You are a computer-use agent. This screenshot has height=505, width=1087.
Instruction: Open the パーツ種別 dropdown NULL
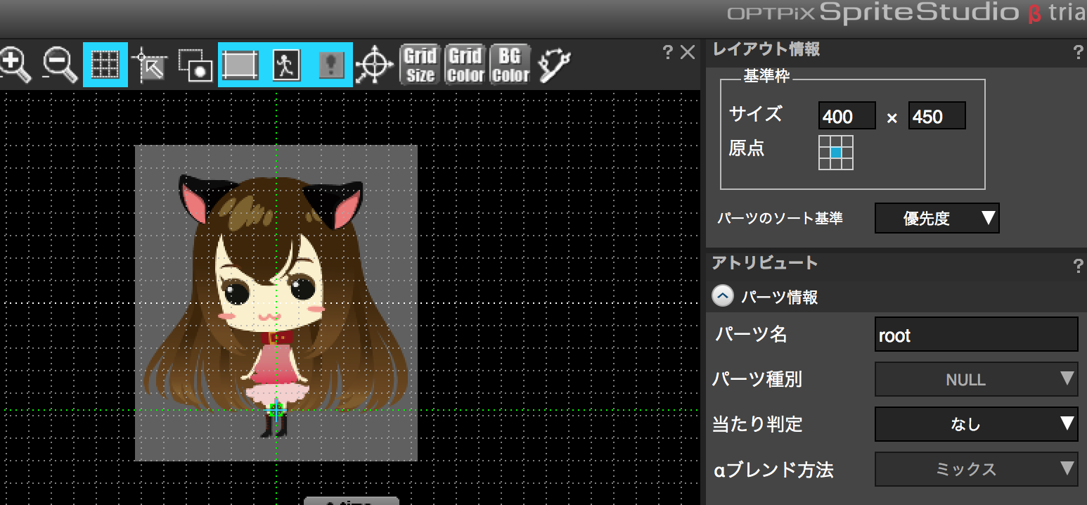pos(976,379)
